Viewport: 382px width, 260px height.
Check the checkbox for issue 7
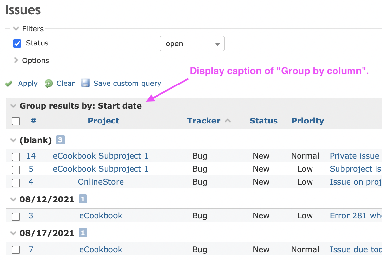point(16,250)
